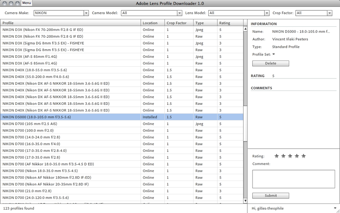The width and height of the screenshot is (340, 213).
Task: Sort by the Rating column header
Action: click(x=230, y=23)
